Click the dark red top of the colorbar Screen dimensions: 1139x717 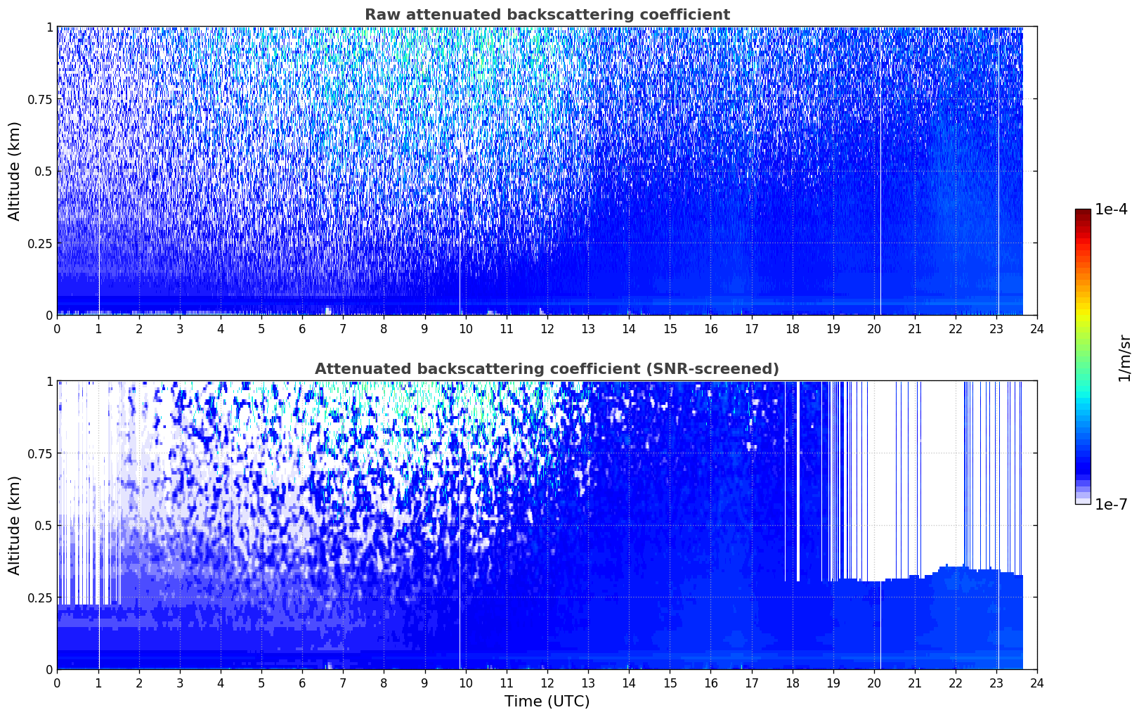click(x=1083, y=215)
